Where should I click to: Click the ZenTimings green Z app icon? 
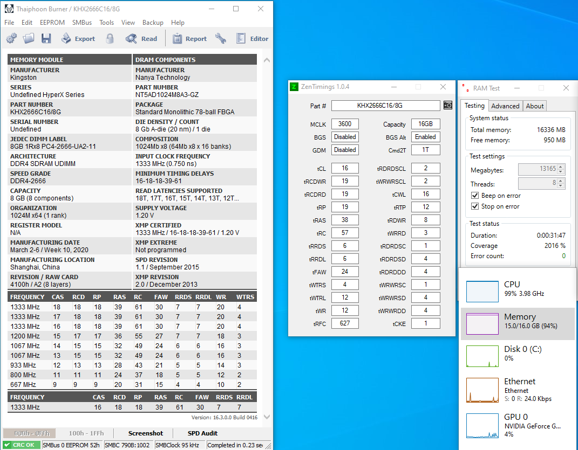(x=294, y=87)
